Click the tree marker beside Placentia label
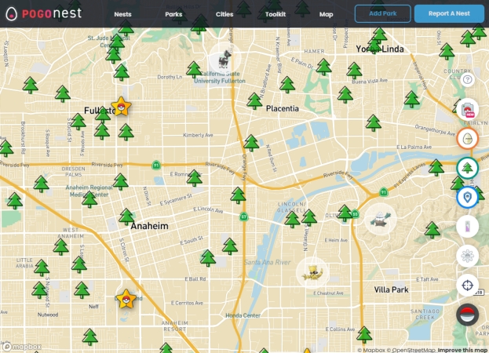This screenshot has height=353, width=489. [254, 101]
